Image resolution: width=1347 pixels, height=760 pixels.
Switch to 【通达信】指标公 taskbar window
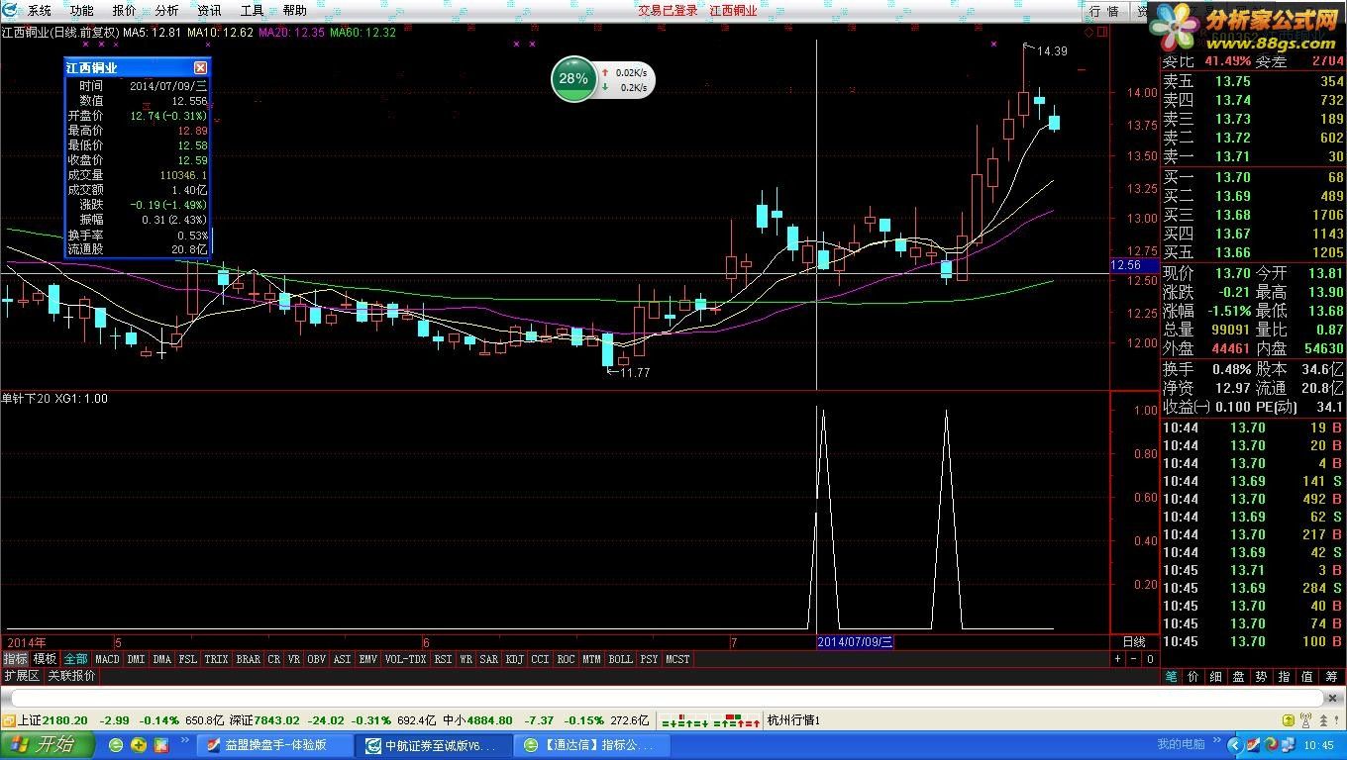tap(594, 744)
